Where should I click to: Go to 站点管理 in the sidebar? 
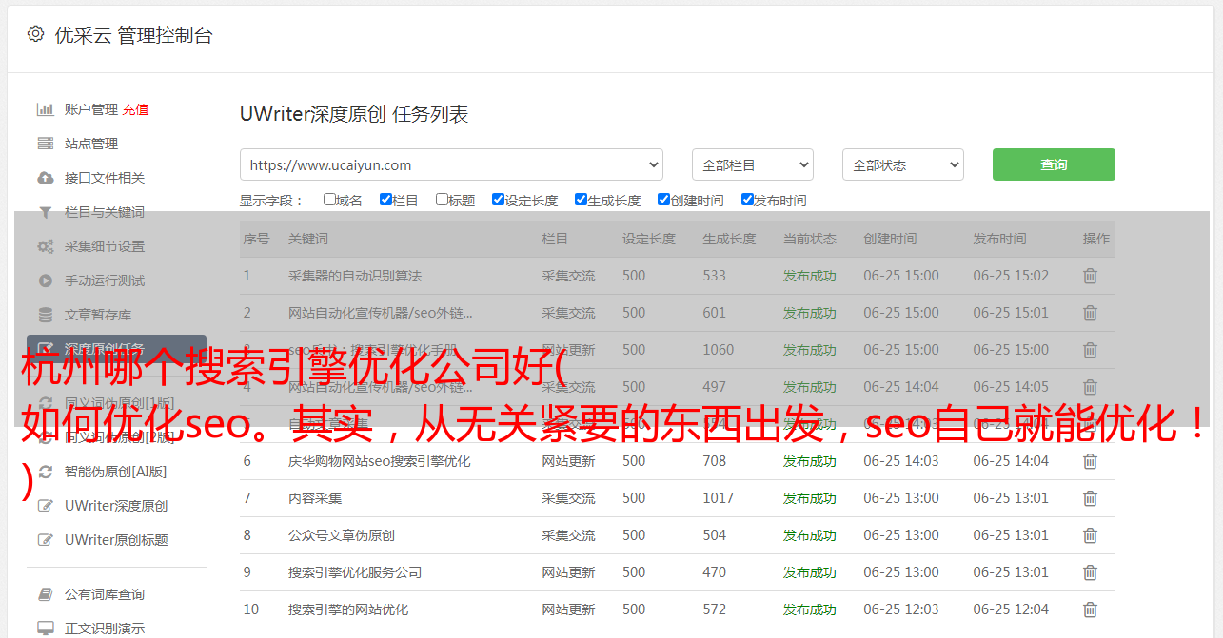tap(91, 144)
